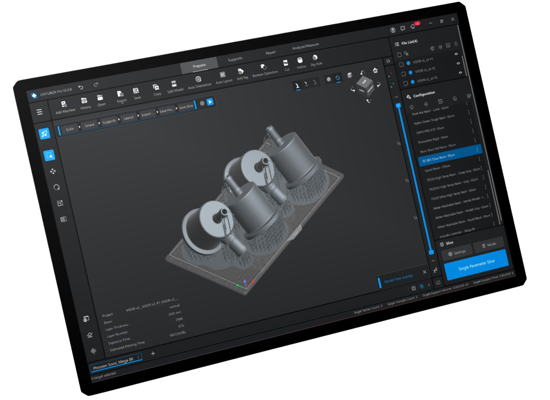Screen dimensions: 550x400
Task: Click the Orient workflow step
Action: tap(89, 125)
